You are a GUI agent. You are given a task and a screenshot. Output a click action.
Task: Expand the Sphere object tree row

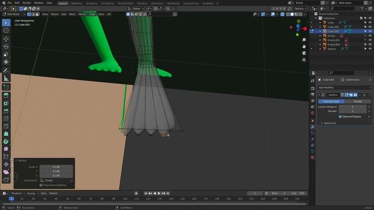click(320, 49)
